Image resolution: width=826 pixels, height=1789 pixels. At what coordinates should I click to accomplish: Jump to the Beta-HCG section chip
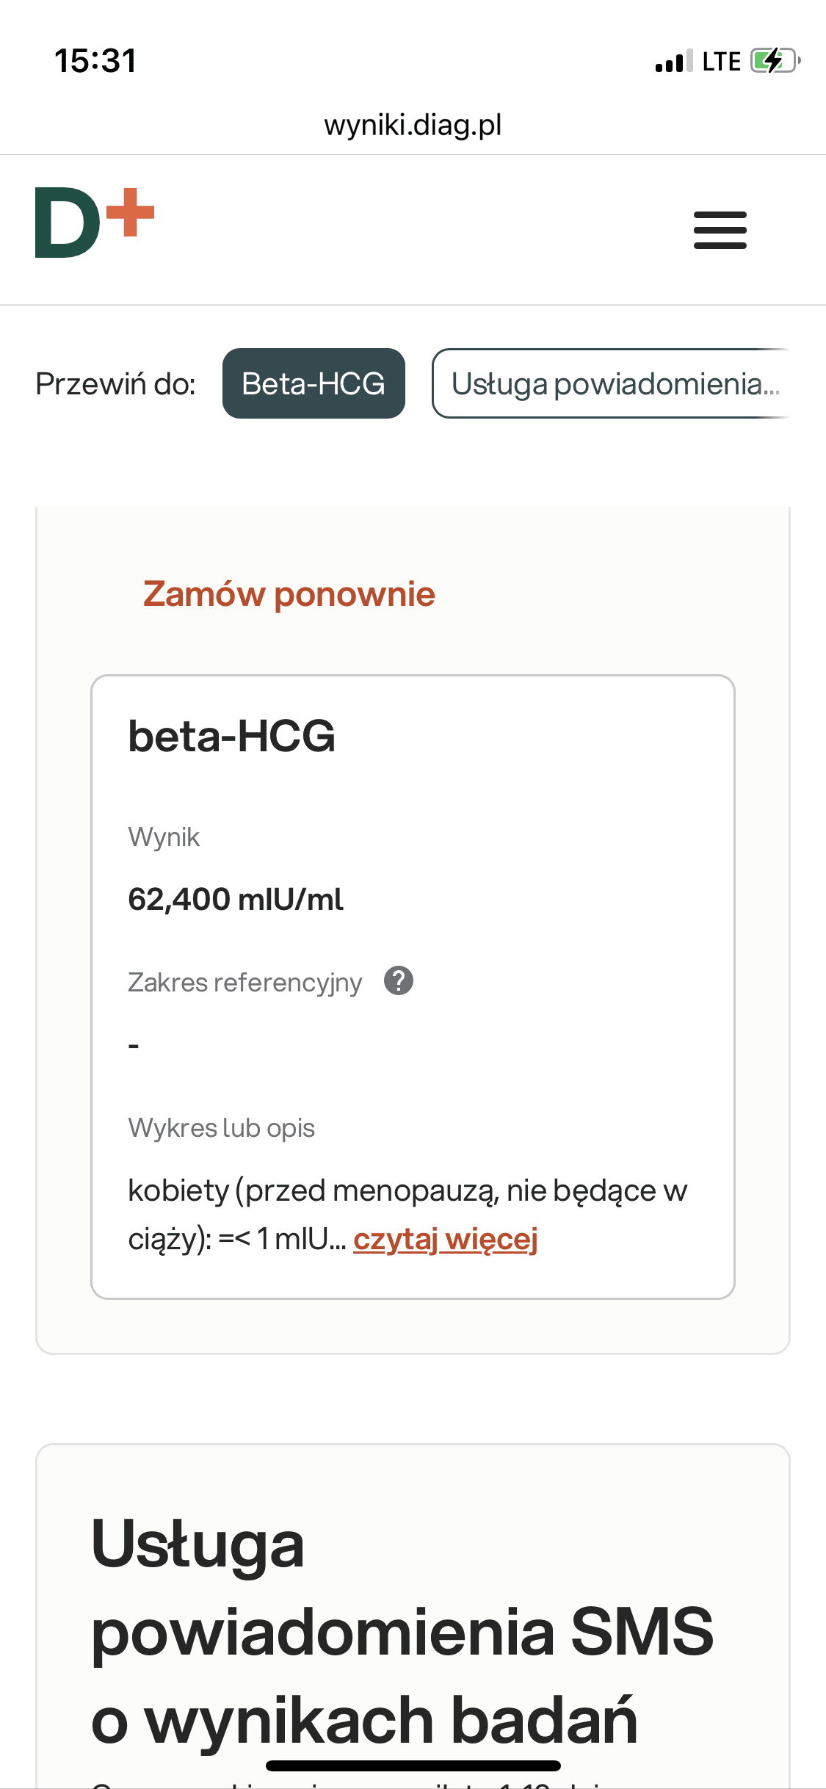click(x=314, y=383)
